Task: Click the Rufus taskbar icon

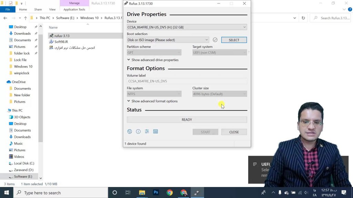Action: coord(197,192)
